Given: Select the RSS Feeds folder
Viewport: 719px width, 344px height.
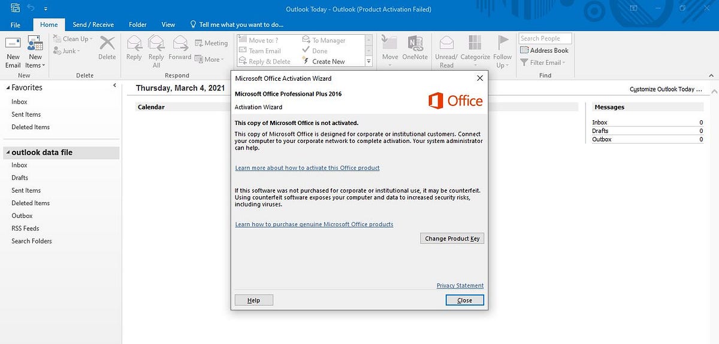Looking at the screenshot, I should click(x=25, y=228).
